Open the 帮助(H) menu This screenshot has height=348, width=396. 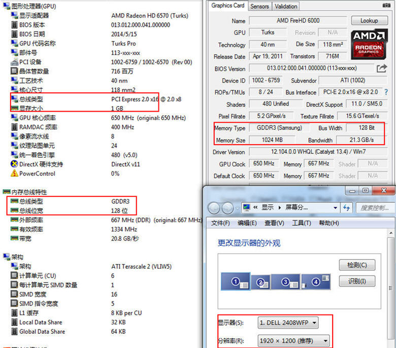pyautogui.click(x=329, y=223)
